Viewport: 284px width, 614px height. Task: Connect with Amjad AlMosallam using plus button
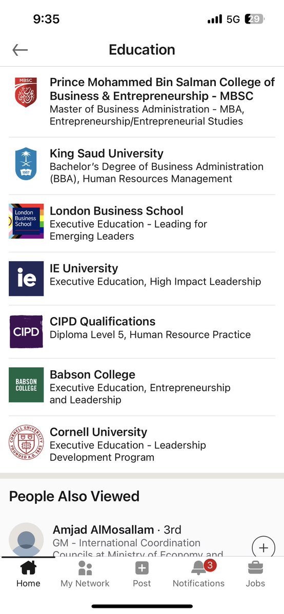coord(263,547)
